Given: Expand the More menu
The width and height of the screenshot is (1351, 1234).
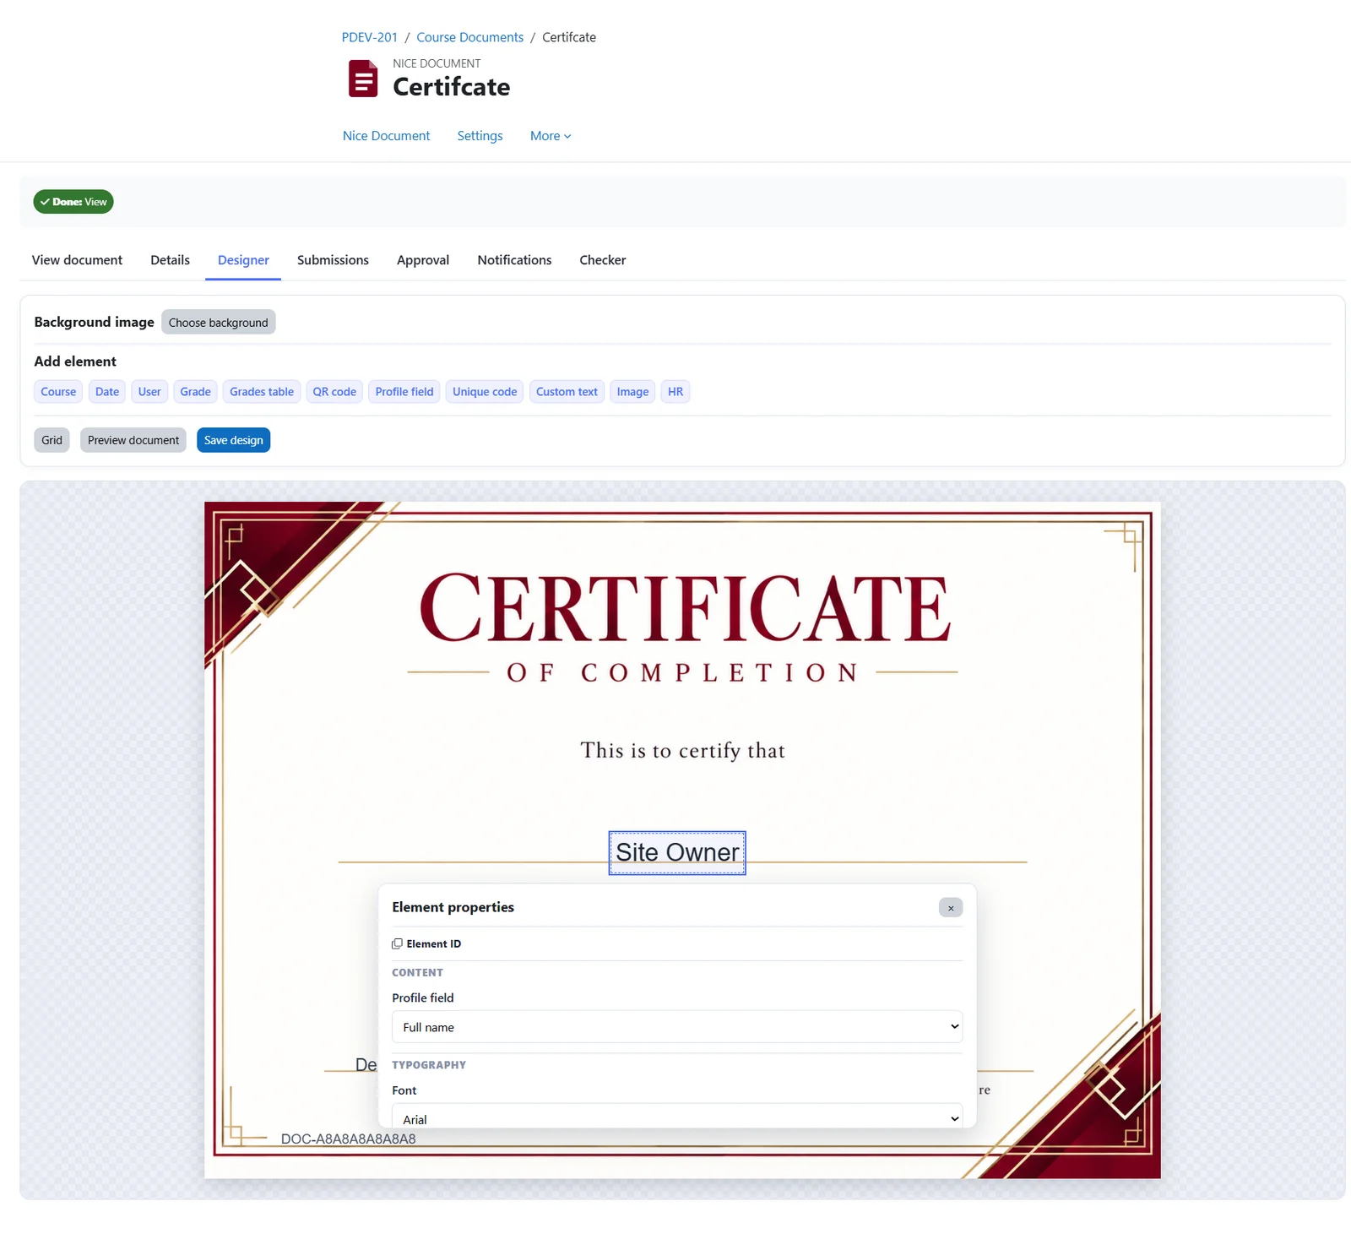Looking at the screenshot, I should pyautogui.click(x=551, y=136).
